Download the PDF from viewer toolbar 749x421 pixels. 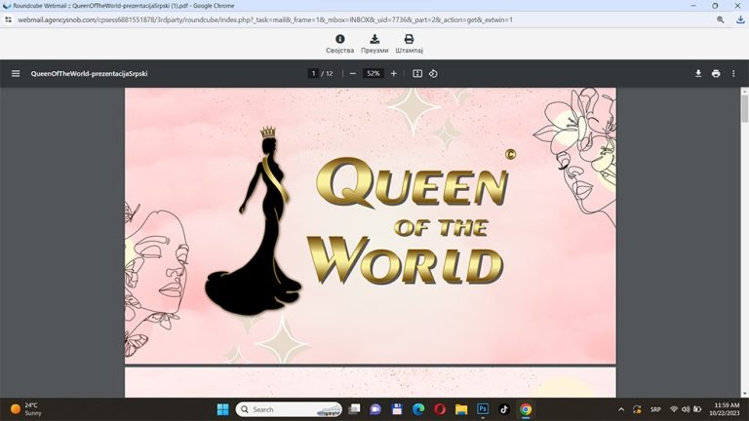(698, 73)
